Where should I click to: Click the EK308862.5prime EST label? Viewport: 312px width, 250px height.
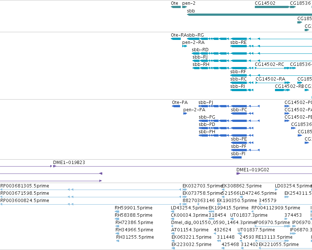[242, 186]
